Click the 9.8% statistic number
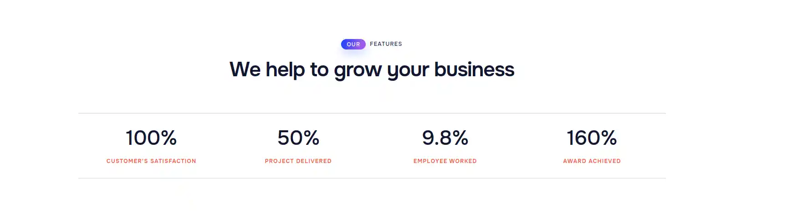Image resolution: width=802 pixels, height=212 pixels. 445,138
